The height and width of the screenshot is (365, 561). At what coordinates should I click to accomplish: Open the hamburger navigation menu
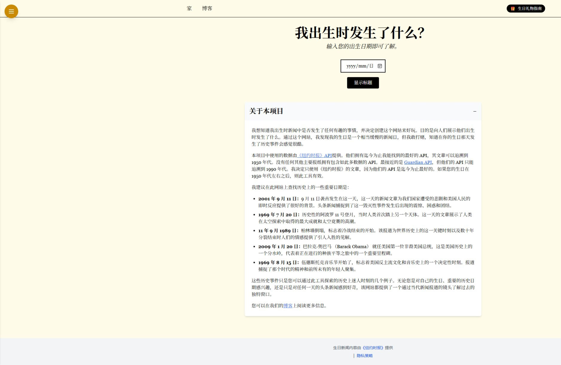(x=11, y=11)
